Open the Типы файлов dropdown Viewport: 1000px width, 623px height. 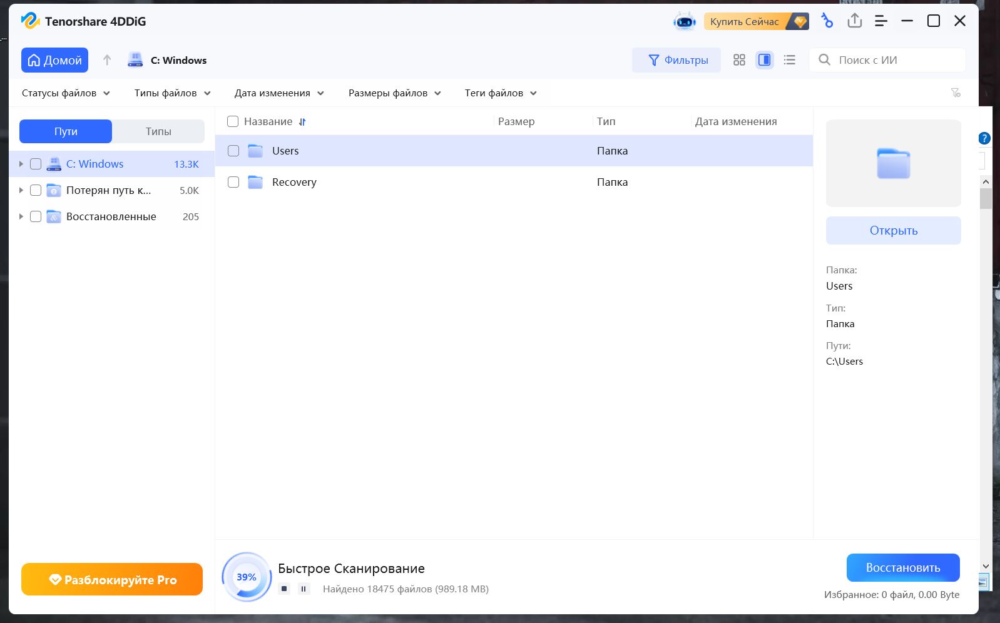coord(172,93)
